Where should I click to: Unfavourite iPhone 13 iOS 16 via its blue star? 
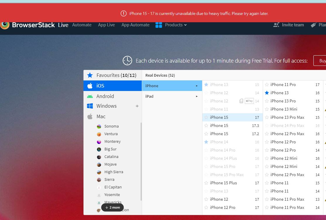267,93
